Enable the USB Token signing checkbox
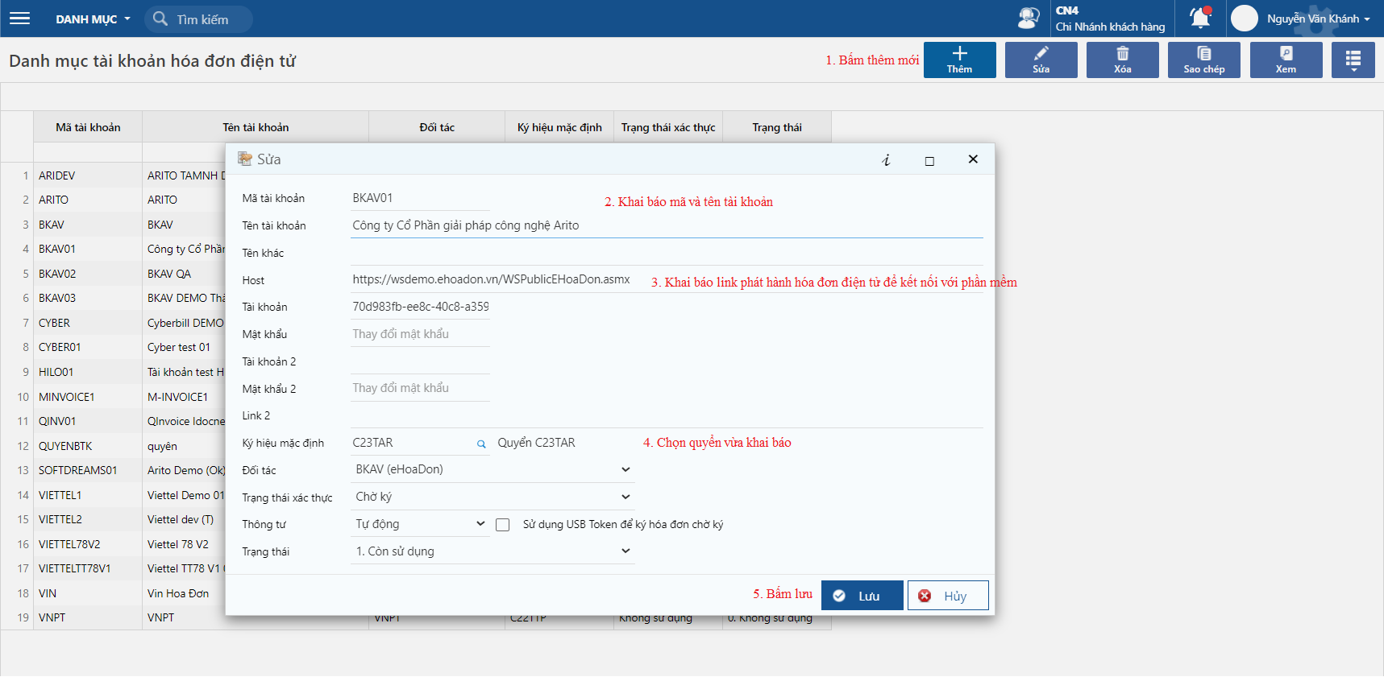Viewport: 1384px width, 677px height. pos(503,525)
